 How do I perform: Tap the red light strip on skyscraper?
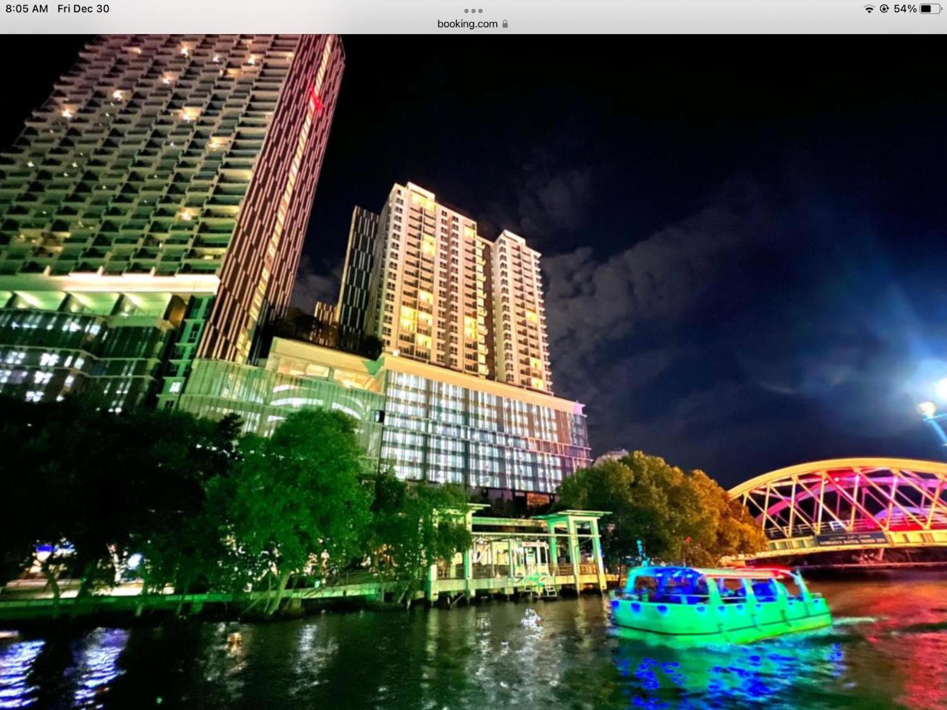[x=317, y=99]
